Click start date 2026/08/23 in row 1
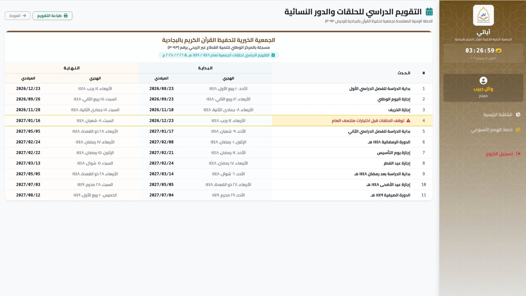Image resolution: width=526 pixels, height=296 pixels. tap(161, 89)
